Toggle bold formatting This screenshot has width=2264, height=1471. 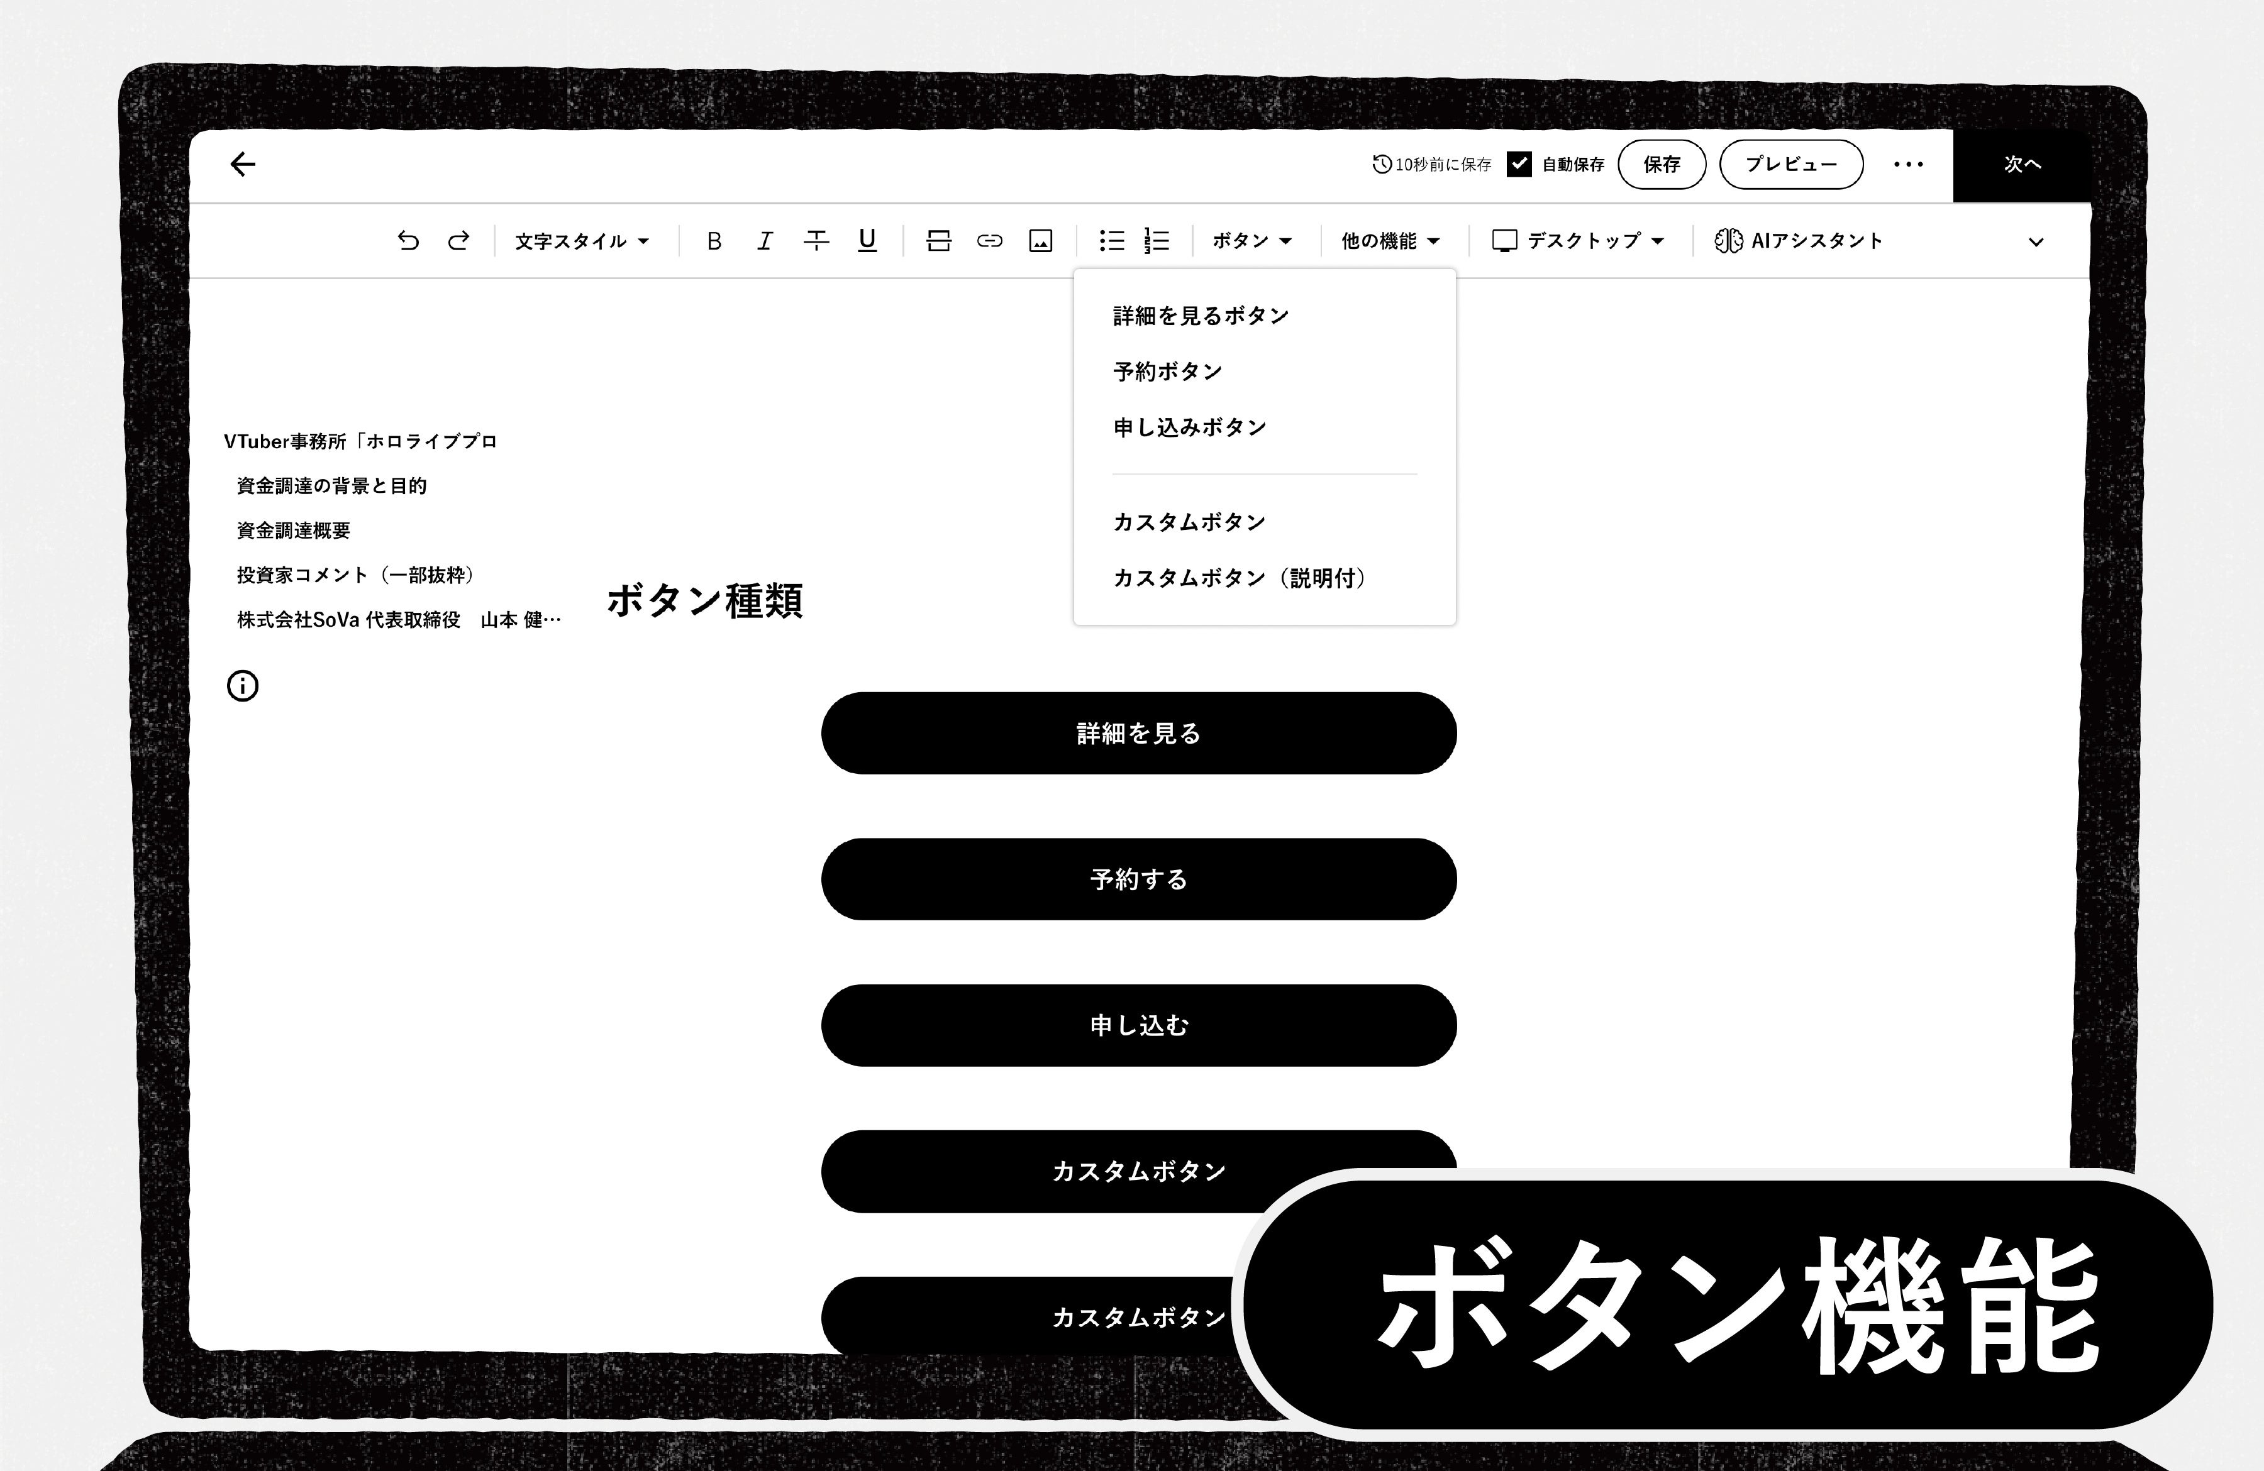click(713, 241)
